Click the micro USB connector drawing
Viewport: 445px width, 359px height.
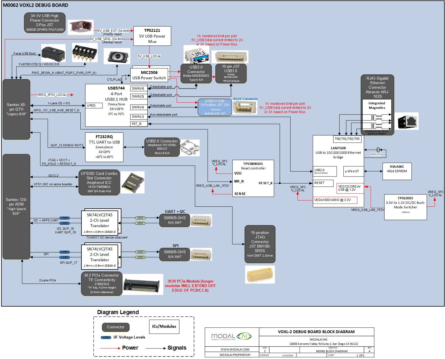pos(190,148)
